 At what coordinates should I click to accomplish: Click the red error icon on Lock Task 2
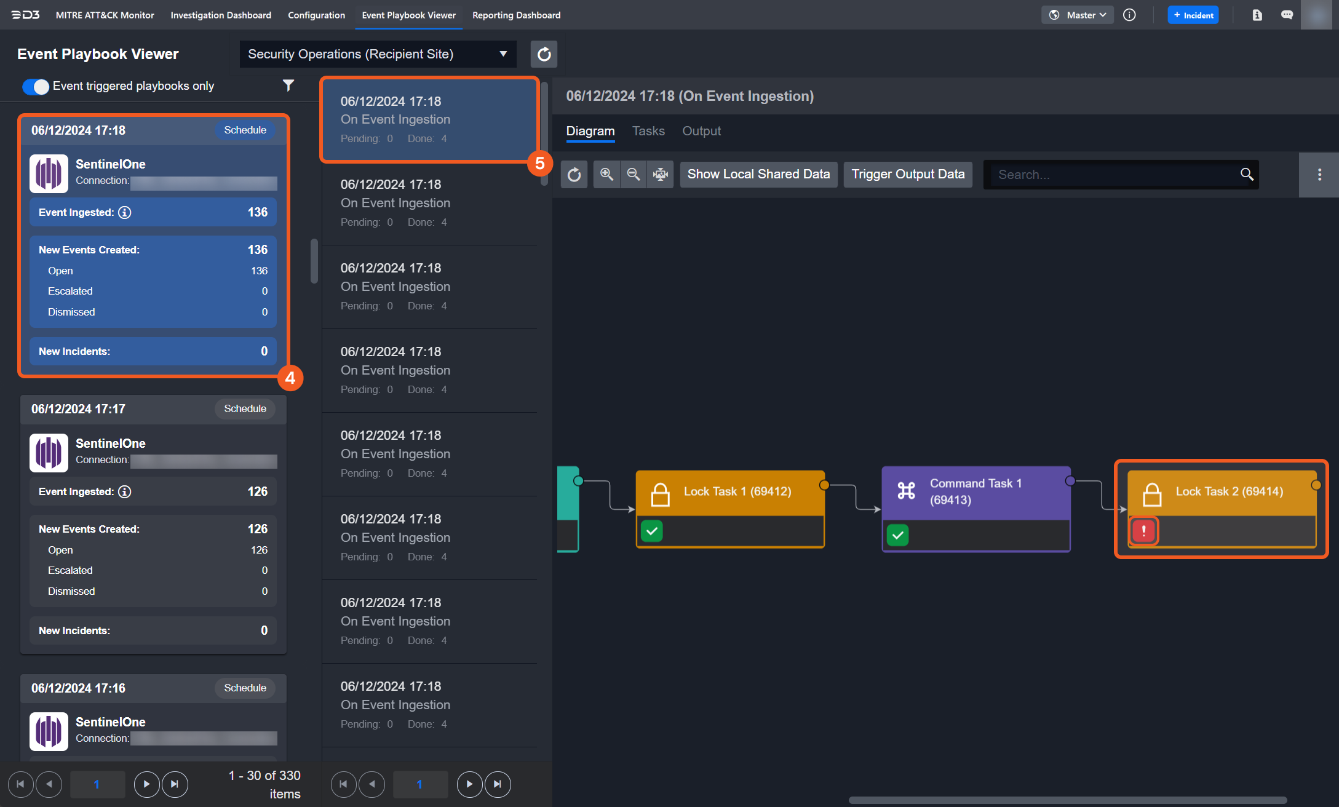point(1143,531)
